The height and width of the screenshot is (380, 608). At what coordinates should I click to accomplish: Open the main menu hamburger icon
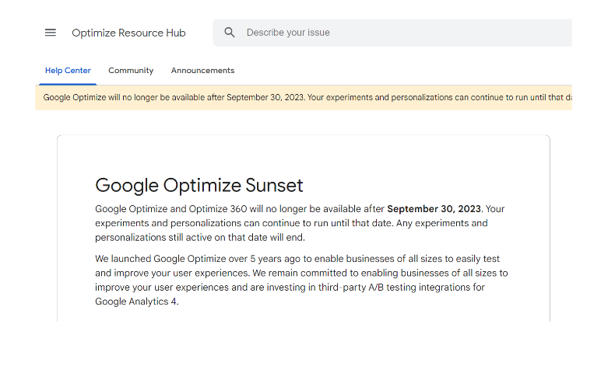[51, 33]
